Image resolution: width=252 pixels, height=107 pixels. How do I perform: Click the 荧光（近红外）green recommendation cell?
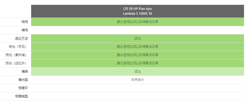[x=138, y=63]
